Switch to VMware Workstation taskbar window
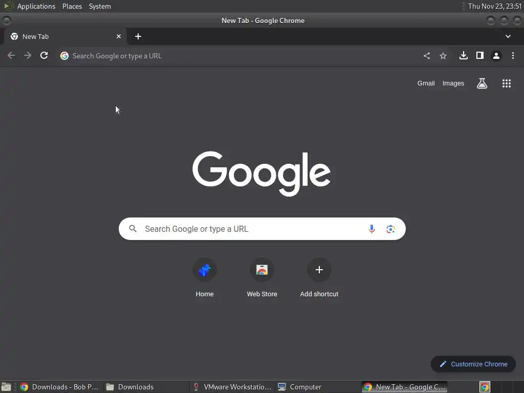The image size is (524, 393). pos(233,387)
